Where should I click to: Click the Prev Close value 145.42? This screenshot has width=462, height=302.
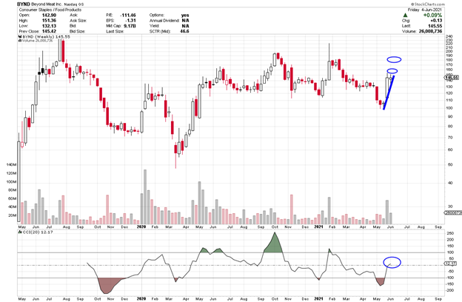click(49, 31)
